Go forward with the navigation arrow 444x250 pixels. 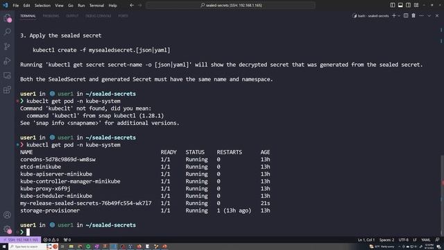140,5
